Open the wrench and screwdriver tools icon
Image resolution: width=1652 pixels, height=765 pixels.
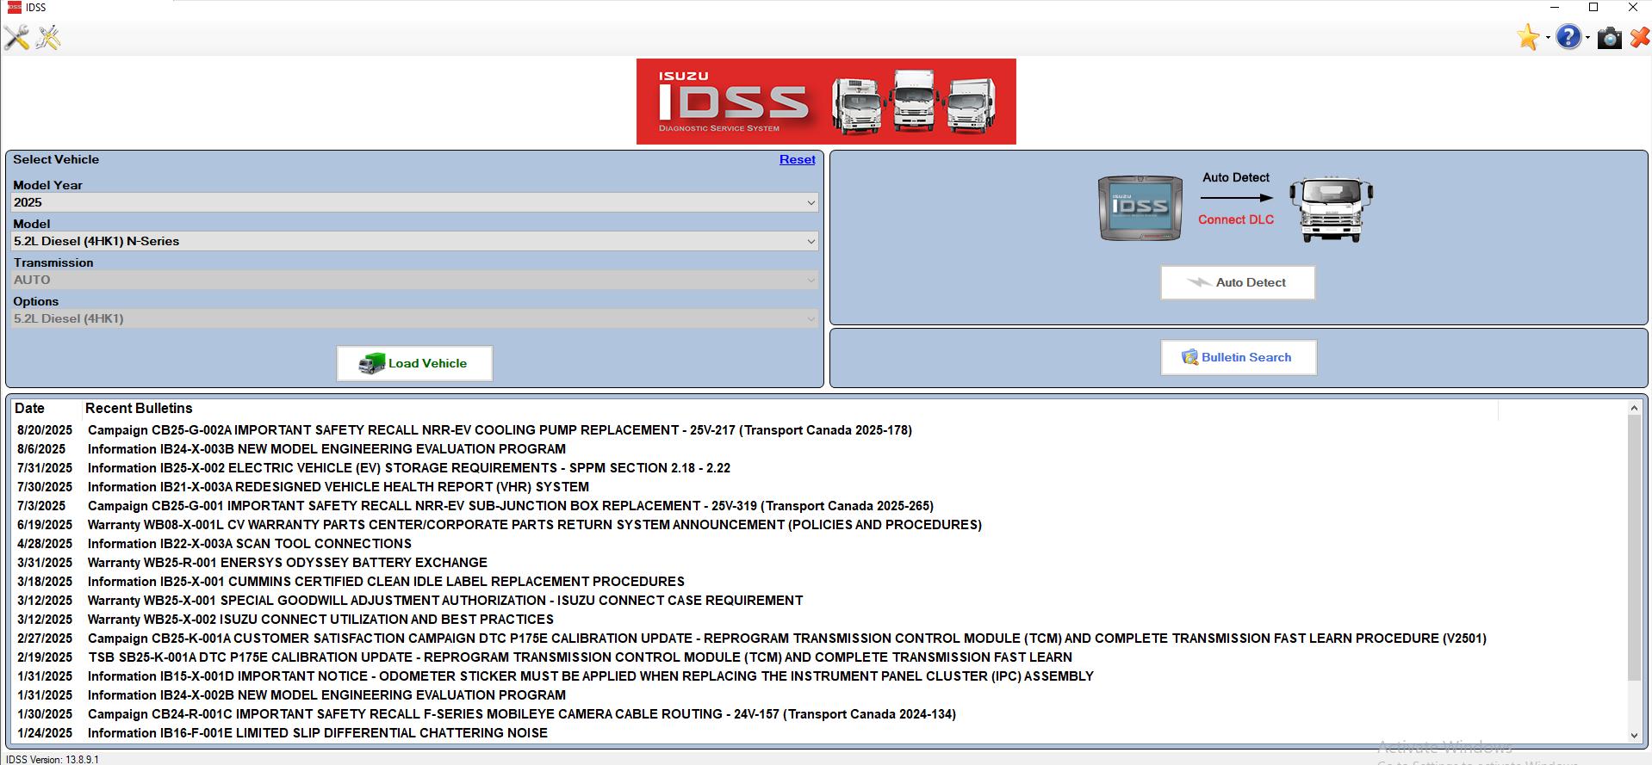[16, 37]
